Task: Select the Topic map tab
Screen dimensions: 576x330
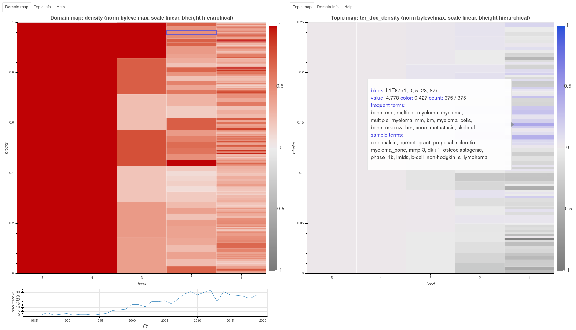Action: click(x=302, y=7)
